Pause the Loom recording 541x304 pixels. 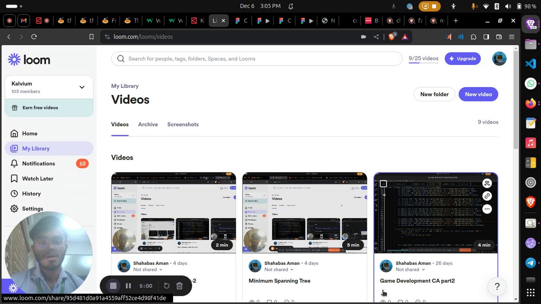[x=128, y=286]
